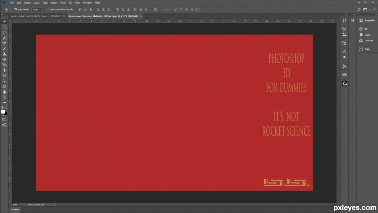
Task: Open the Filter menu
Action: pyautogui.click(x=63, y=3)
